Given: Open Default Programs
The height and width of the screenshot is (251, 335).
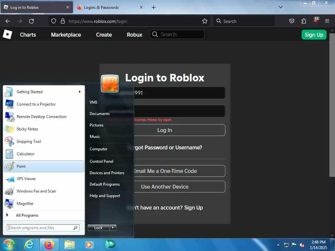Looking at the screenshot, I should pos(105,184).
